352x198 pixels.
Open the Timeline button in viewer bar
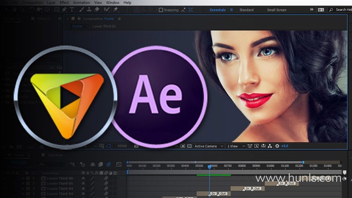tap(263, 146)
